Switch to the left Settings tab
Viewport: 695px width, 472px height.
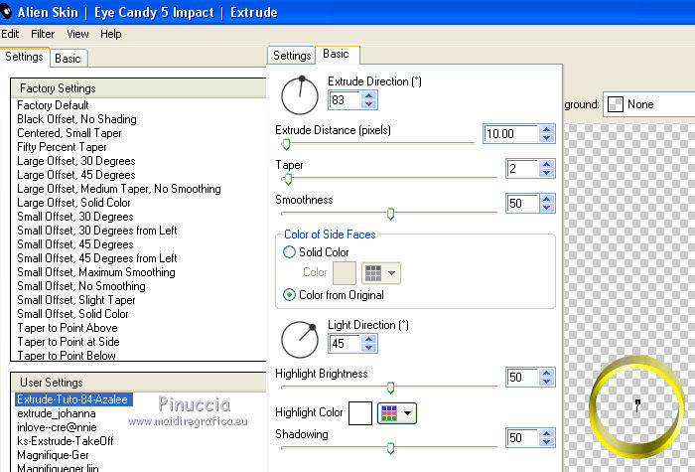coord(24,57)
